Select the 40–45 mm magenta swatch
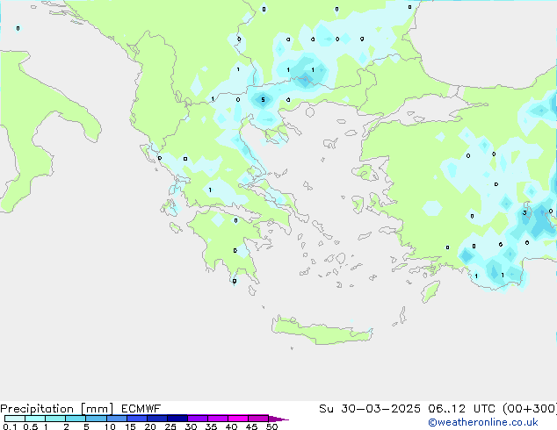This screenshot has width=557, height=430. click(238, 419)
